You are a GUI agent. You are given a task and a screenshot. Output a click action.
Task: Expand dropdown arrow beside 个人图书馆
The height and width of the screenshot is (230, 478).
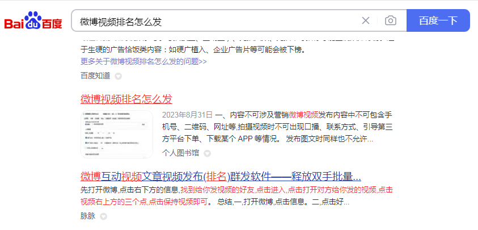pyautogui.click(x=207, y=153)
